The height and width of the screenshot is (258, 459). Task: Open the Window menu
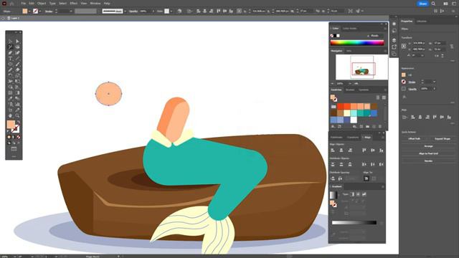click(95, 3)
